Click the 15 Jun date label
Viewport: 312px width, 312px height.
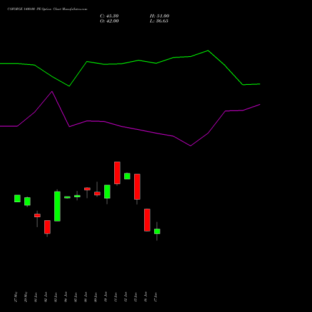point(136,297)
